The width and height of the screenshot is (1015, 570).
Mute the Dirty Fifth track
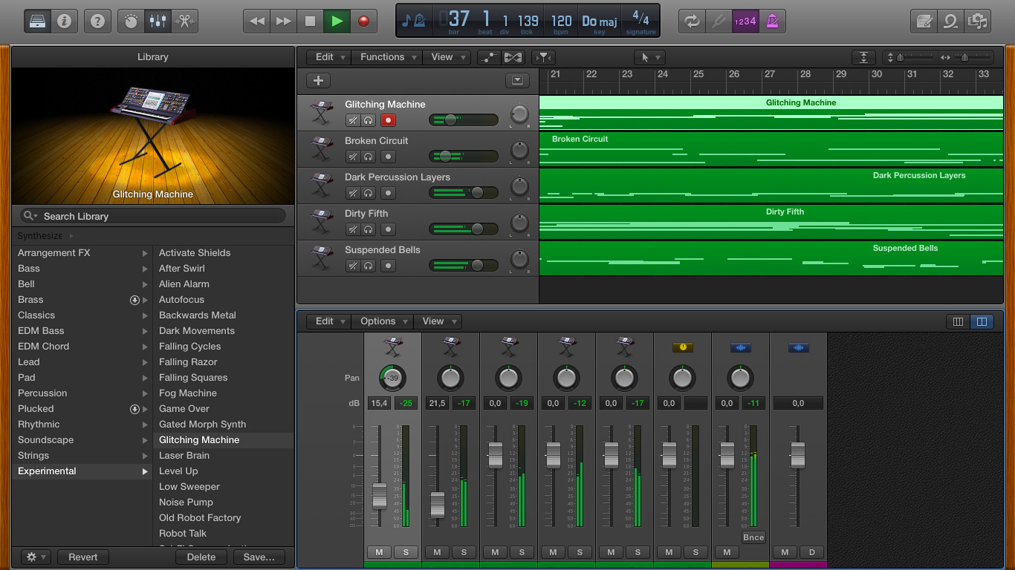353,229
